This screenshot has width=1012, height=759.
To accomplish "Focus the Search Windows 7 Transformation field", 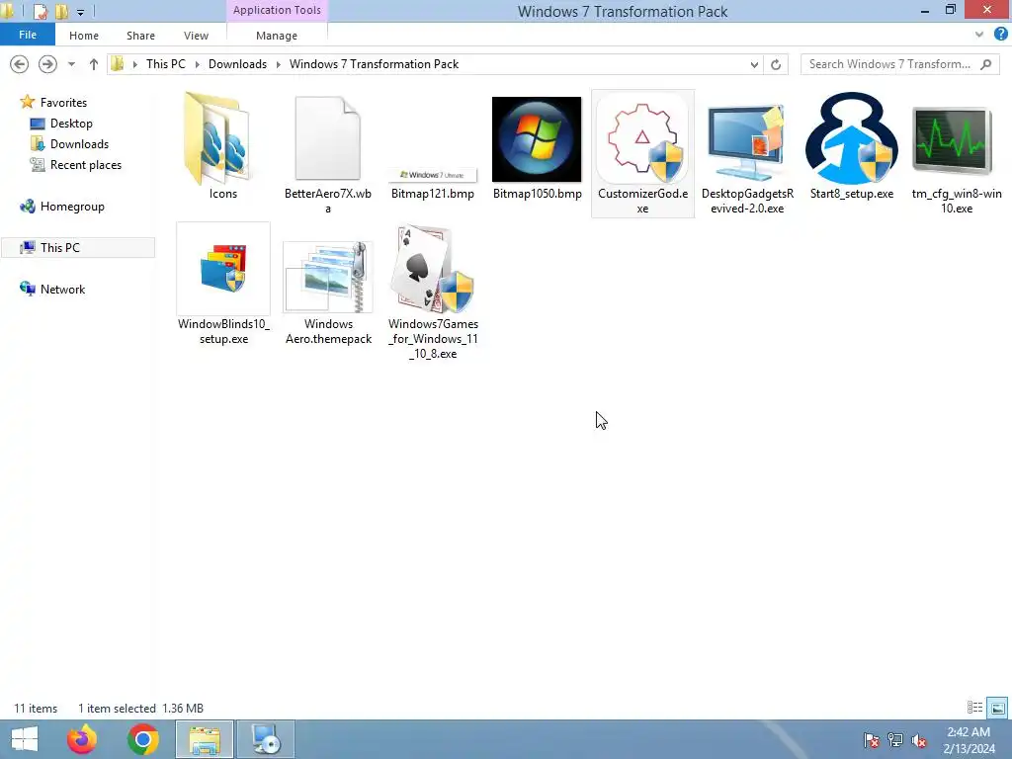I will (x=899, y=64).
